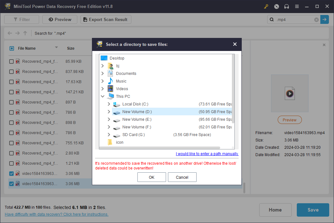Cancel the save directory dialog
The height and width of the screenshot is (223, 334).
[182, 177]
